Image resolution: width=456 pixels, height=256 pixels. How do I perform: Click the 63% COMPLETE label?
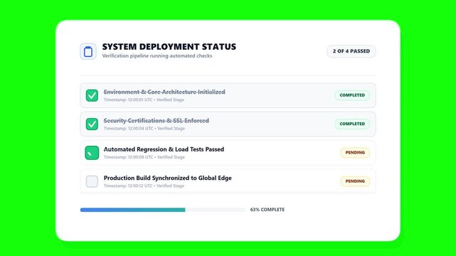pyautogui.click(x=267, y=210)
